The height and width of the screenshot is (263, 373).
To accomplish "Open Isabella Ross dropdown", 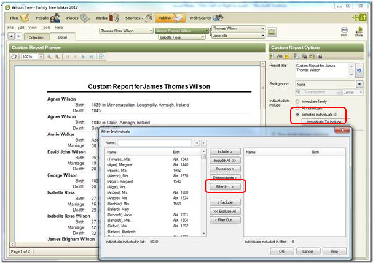I will (203, 37).
